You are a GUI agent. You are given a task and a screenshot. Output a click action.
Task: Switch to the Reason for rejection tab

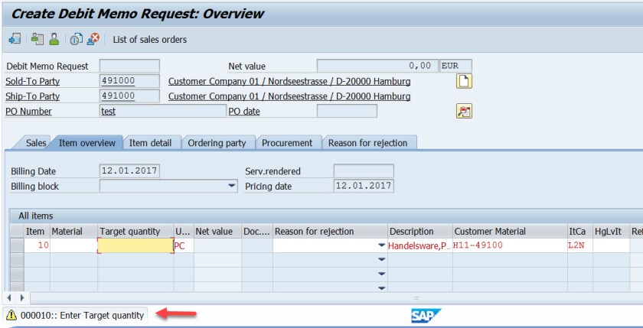point(368,143)
